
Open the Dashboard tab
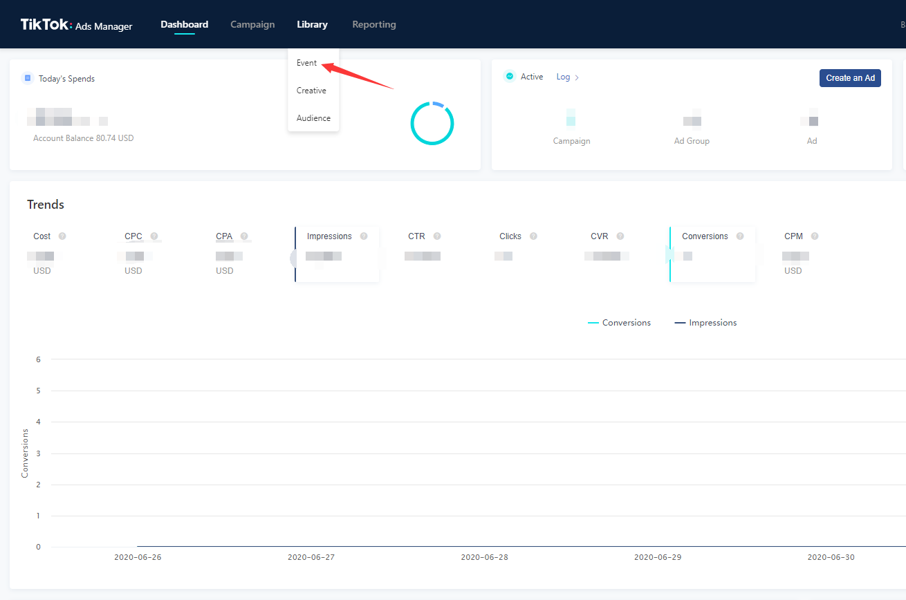coord(184,24)
